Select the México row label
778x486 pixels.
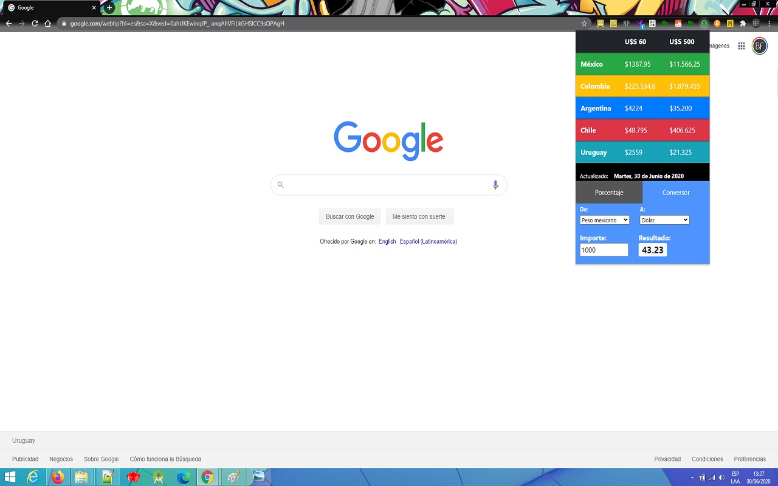click(x=591, y=64)
